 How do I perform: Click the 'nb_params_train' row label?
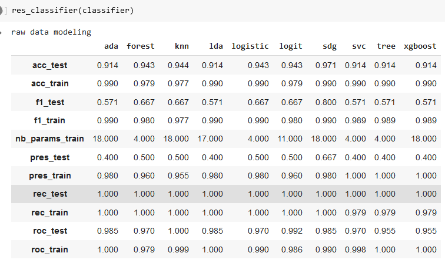(49, 139)
